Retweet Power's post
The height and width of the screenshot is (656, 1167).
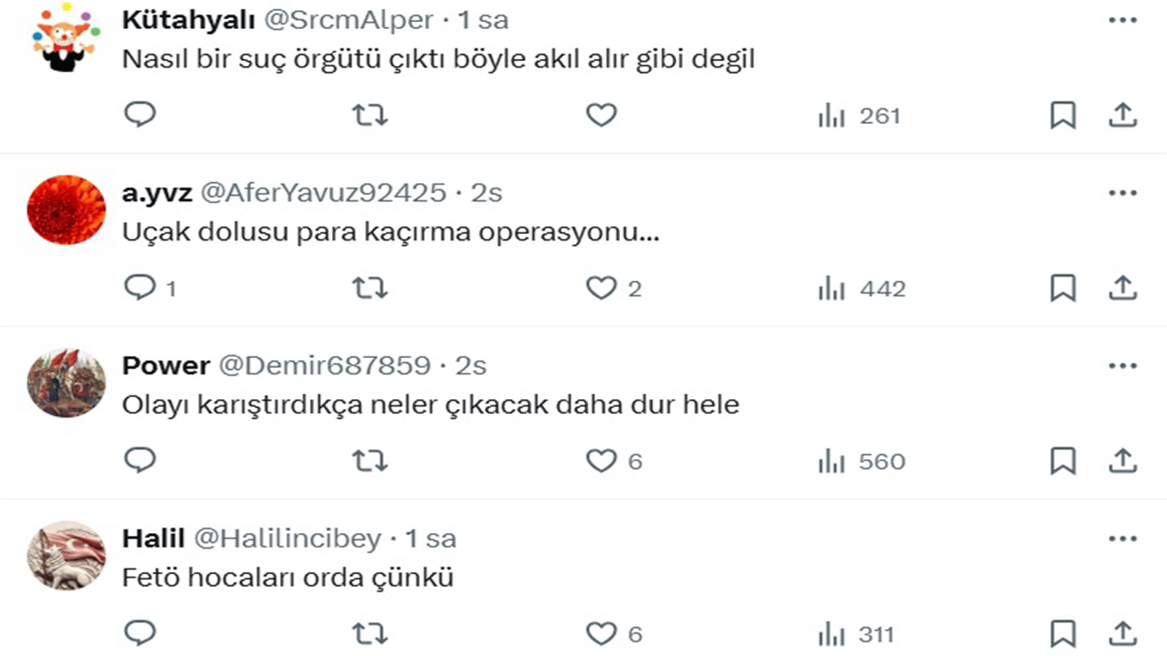click(x=370, y=461)
